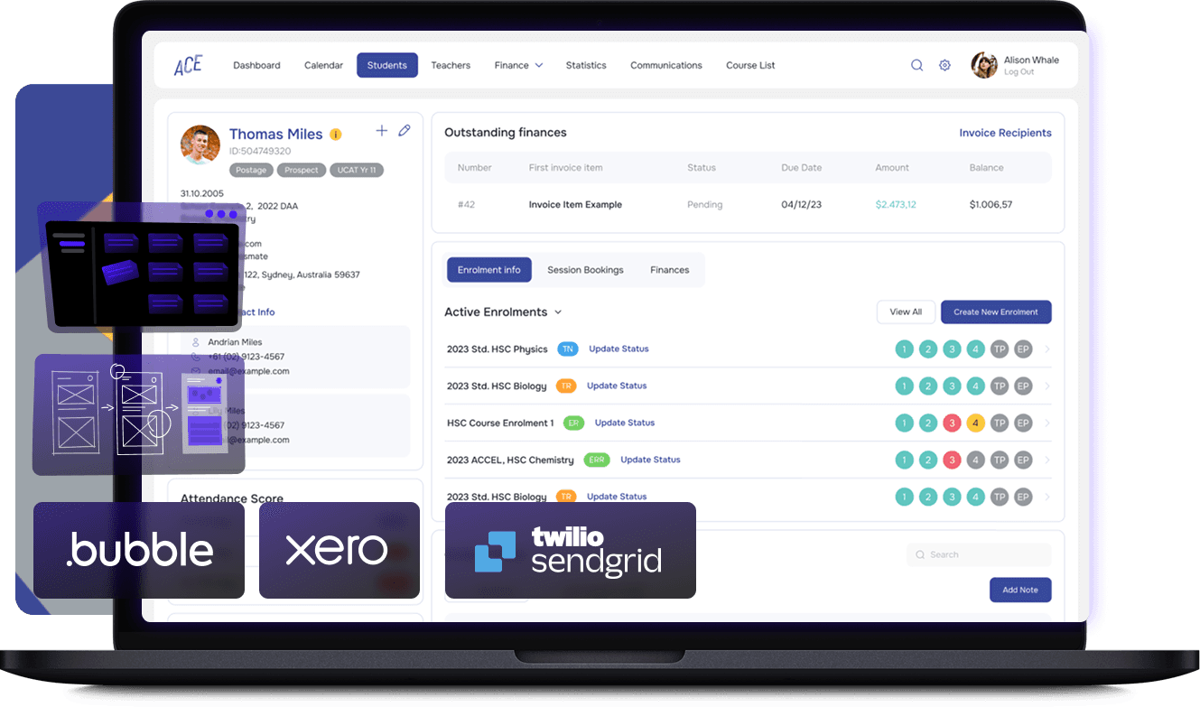The height and width of the screenshot is (707, 1200).
Task: Click the Create New Enrolment button
Action: tap(995, 312)
